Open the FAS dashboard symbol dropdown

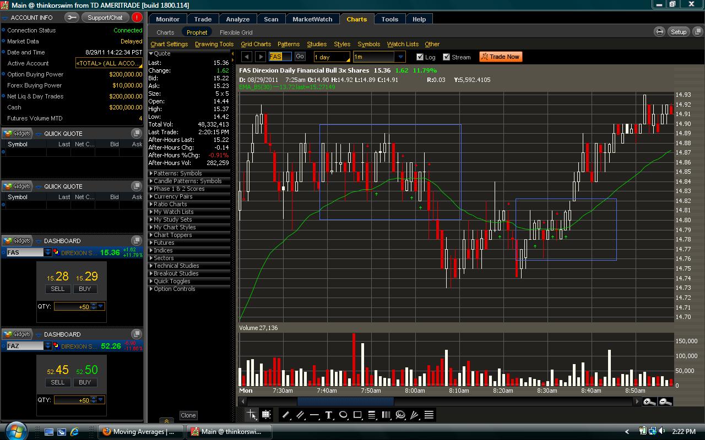48,252
